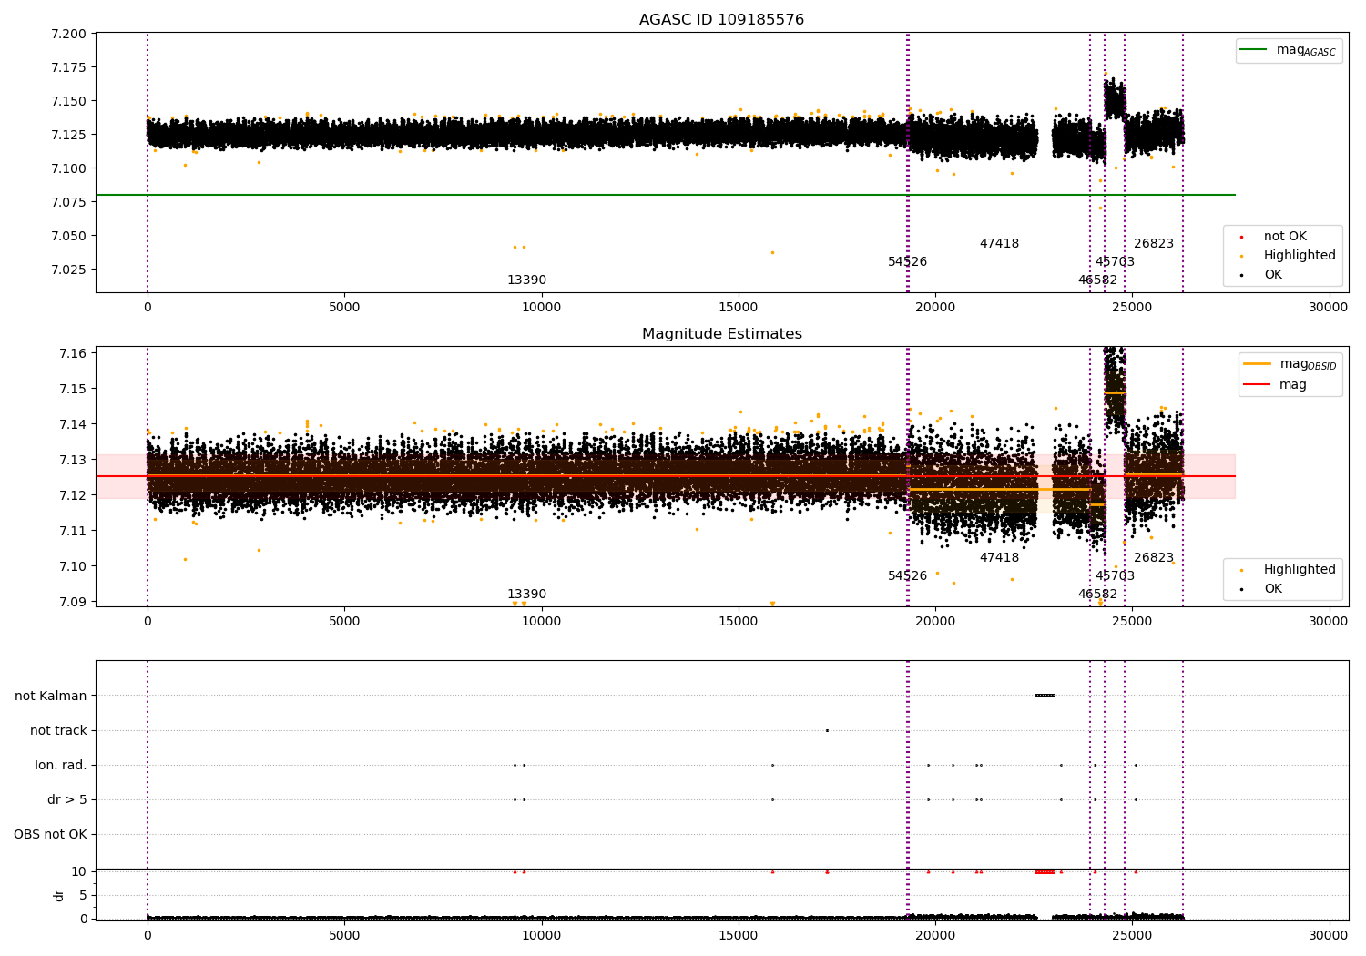The height and width of the screenshot is (956, 1366).
Task: Click the lone 'not track' data point
Action: [x=827, y=730]
